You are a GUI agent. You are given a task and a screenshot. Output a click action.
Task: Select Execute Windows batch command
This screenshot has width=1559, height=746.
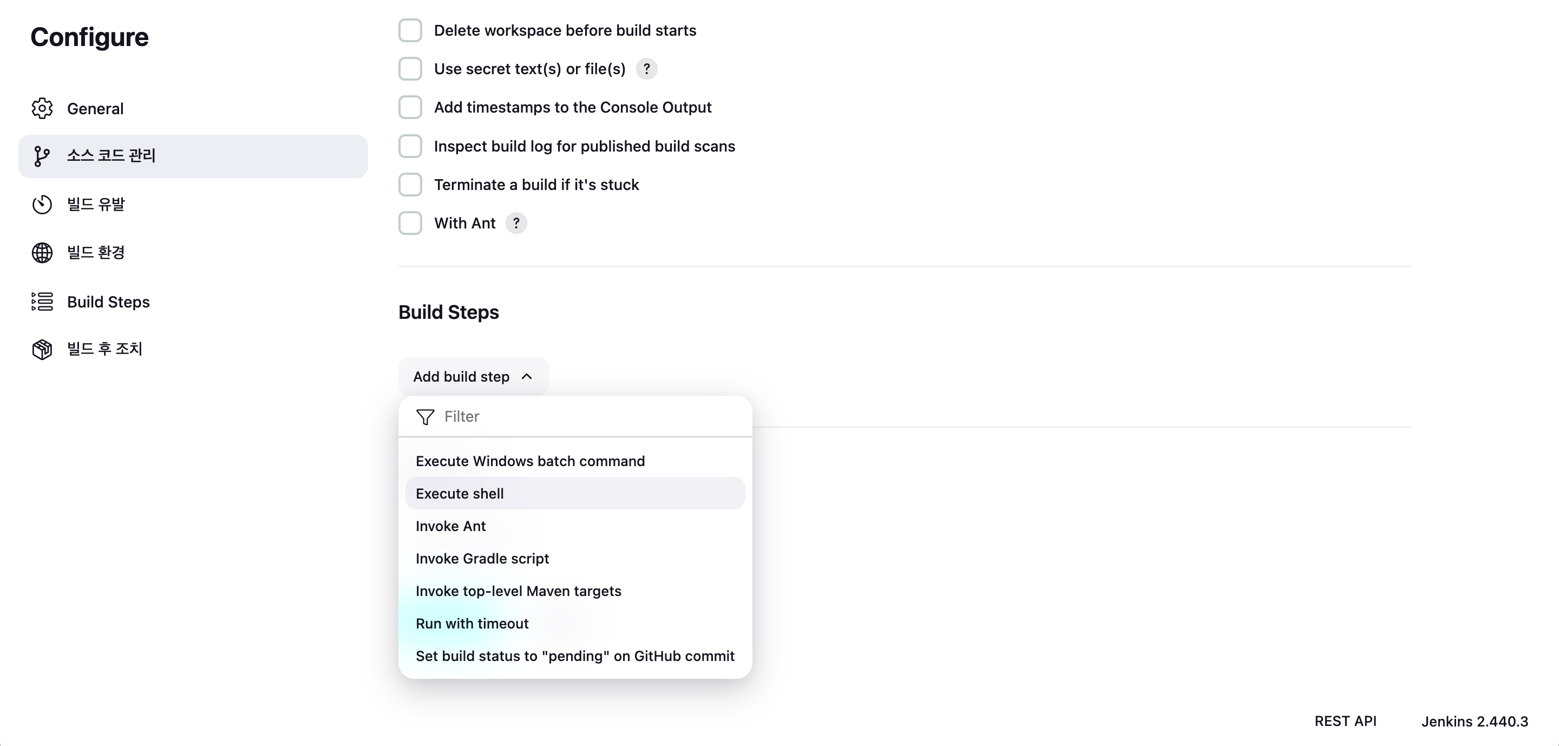point(575,461)
